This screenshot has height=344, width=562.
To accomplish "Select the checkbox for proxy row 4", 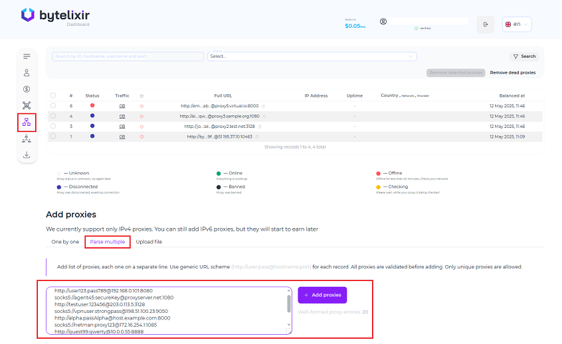I will (x=53, y=116).
